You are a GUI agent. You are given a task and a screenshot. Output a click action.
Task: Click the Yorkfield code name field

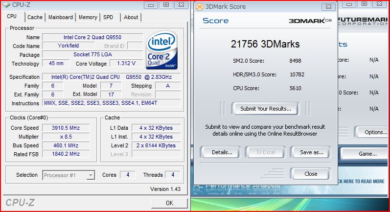tap(68, 46)
